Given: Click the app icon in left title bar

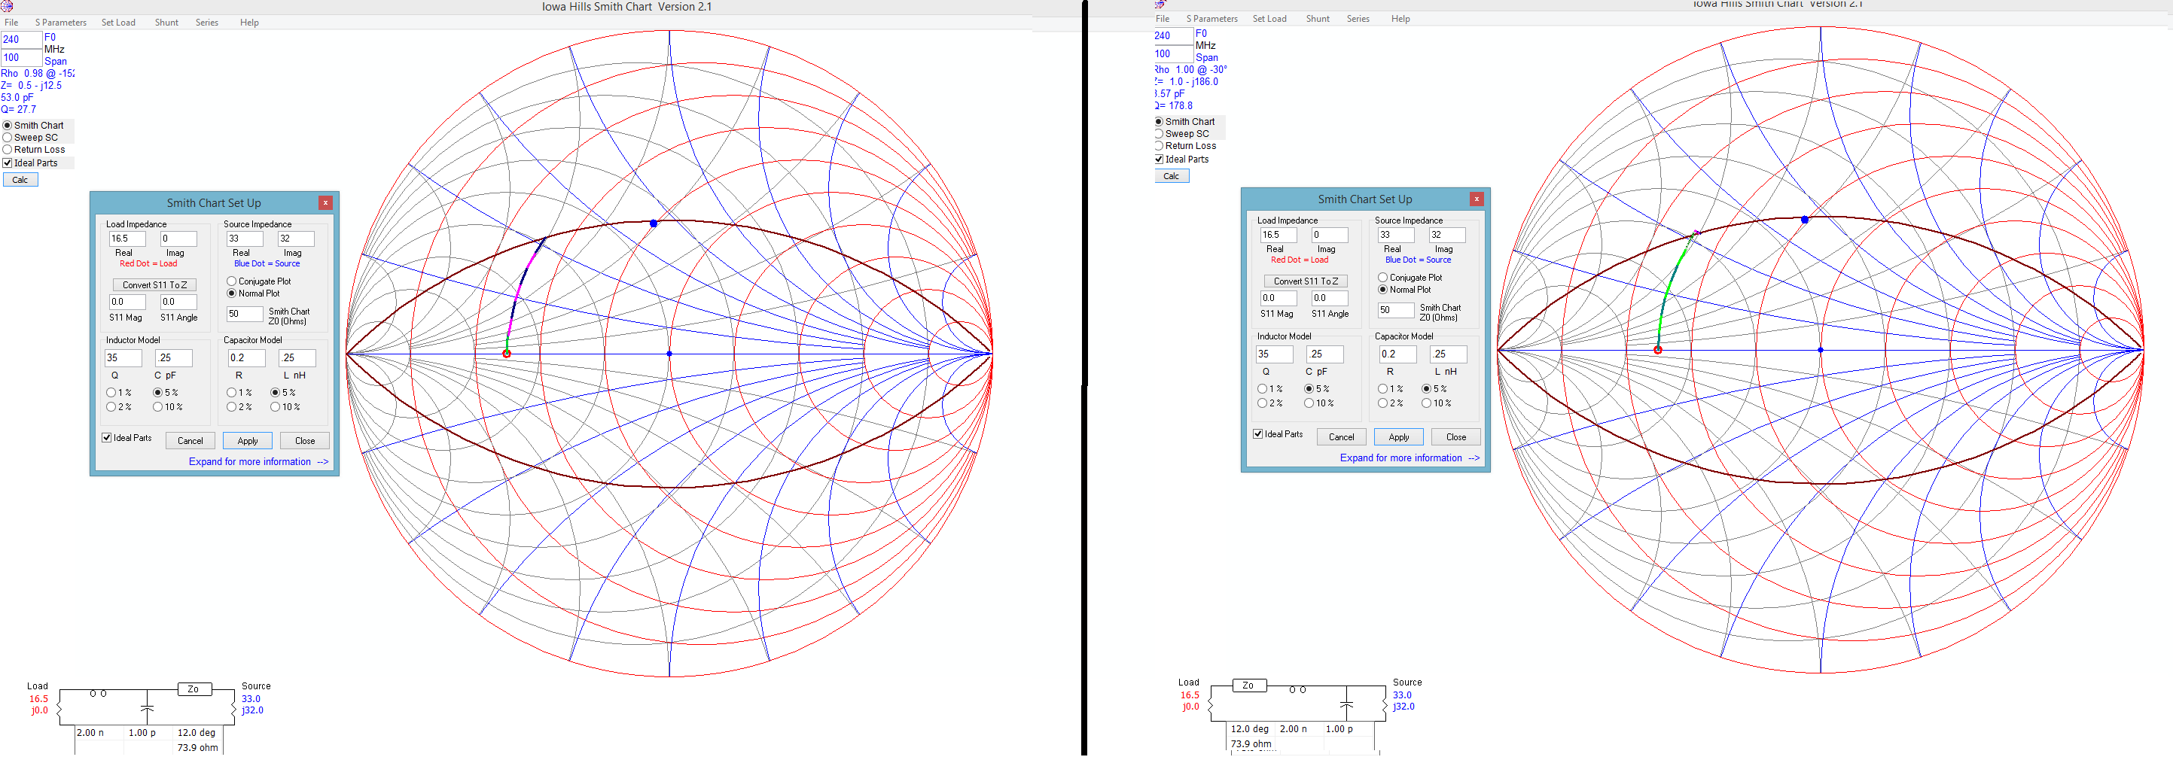Looking at the screenshot, I should [7, 6].
